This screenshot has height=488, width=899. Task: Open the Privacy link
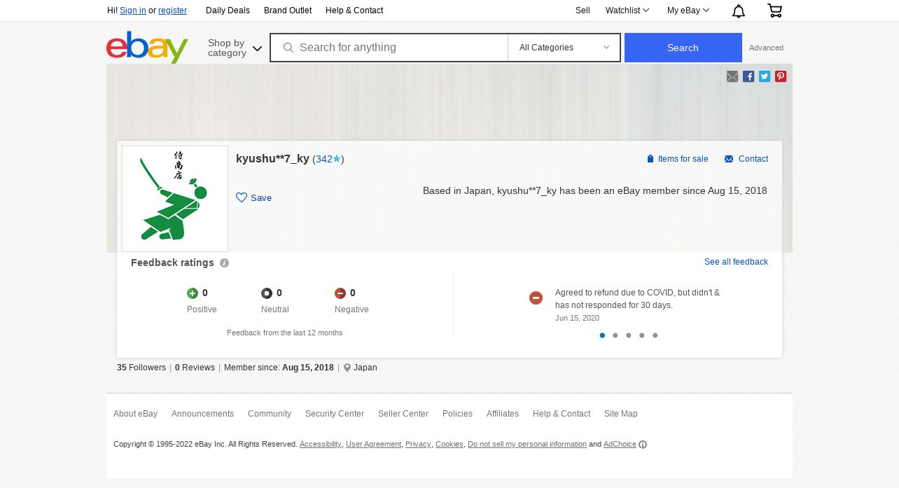tap(418, 445)
